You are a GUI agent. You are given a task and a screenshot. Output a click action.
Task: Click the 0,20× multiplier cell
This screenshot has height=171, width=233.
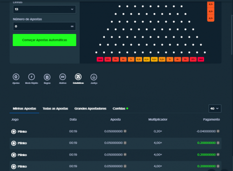tap(158, 131)
